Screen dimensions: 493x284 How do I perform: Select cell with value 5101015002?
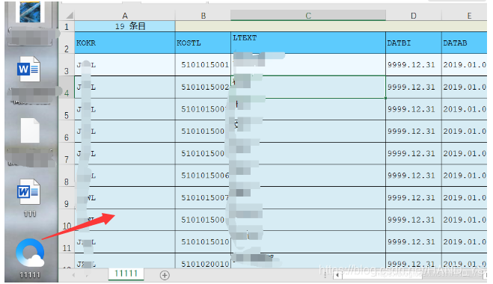(203, 87)
